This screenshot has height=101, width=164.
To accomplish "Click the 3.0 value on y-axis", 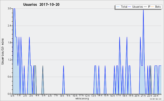I will (9, 8).
